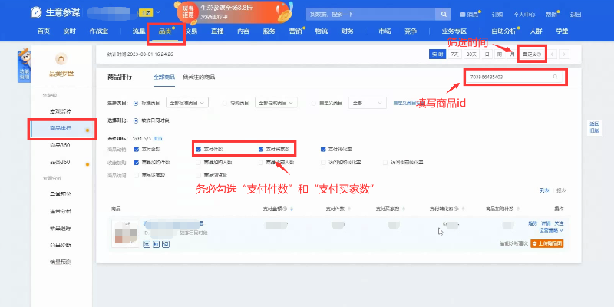Image resolution: width=614 pixels, height=307 pixels.
Task: Click the product thumbnail image in table
Action: (x=124, y=229)
